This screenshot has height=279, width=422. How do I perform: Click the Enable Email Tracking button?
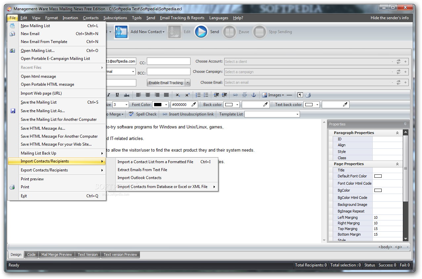point(166,83)
